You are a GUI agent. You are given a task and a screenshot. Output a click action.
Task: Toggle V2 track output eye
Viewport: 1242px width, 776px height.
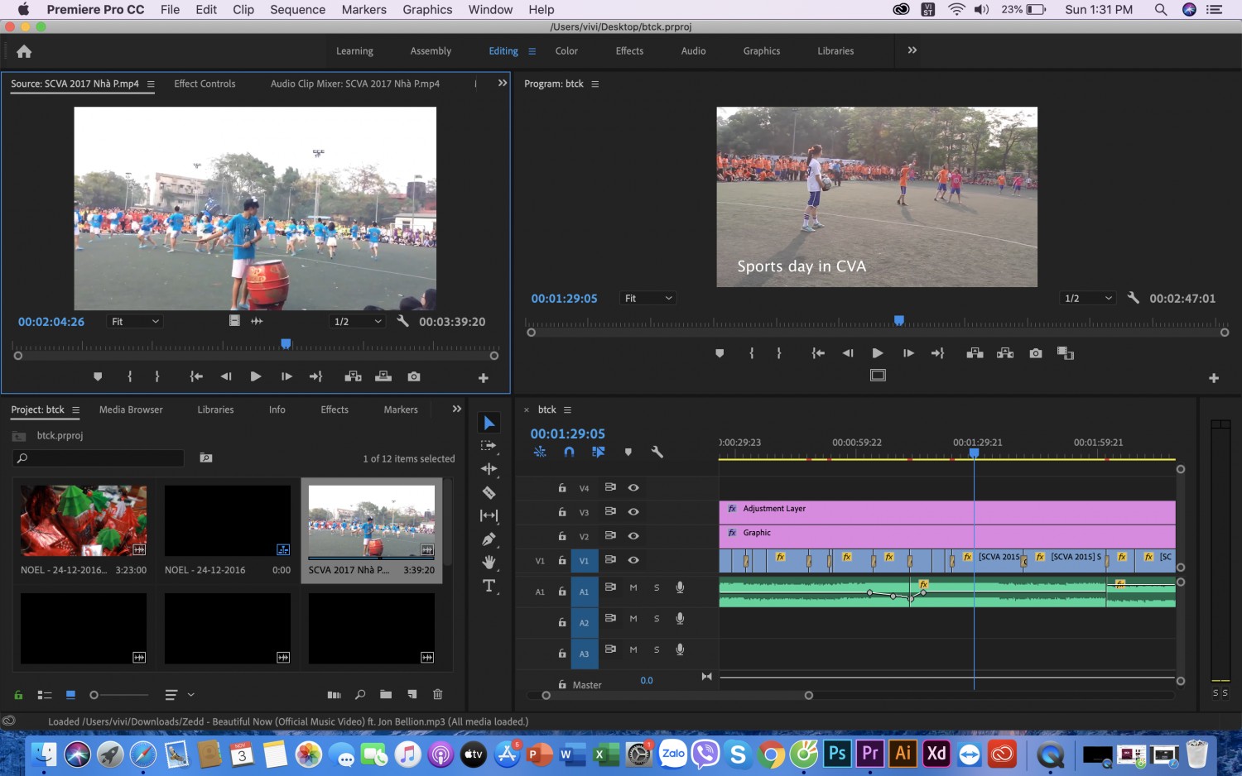(633, 535)
